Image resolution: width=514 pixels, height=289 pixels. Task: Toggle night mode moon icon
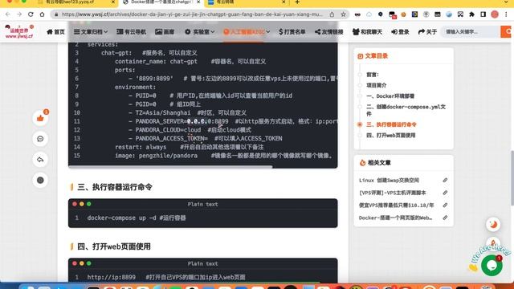coord(493,225)
